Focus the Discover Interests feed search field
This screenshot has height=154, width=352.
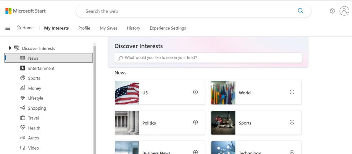(208, 58)
